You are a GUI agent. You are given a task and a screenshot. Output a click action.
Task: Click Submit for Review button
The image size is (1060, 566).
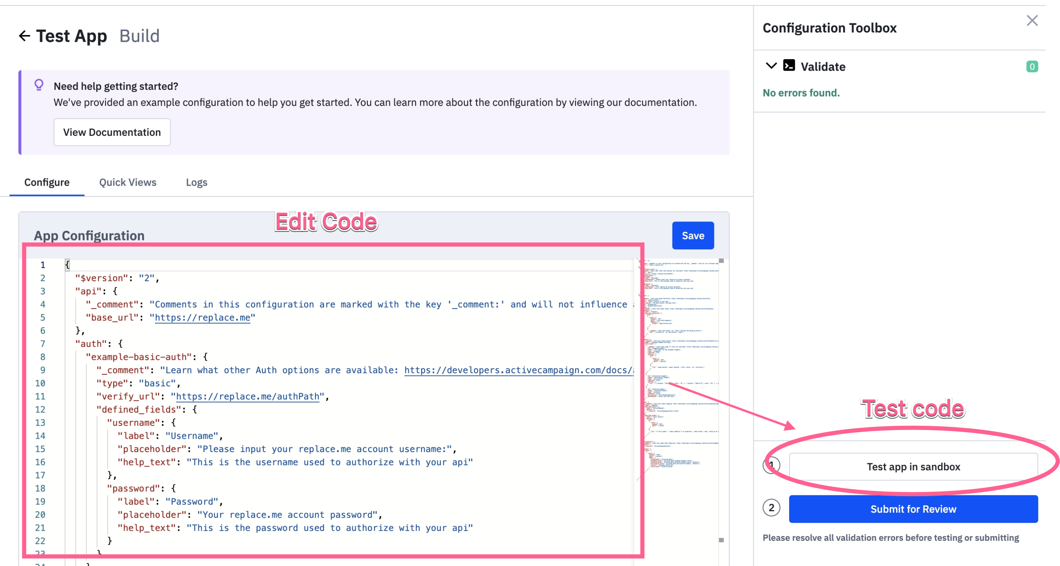click(x=913, y=509)
